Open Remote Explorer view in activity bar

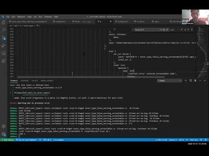click(3, 53)
